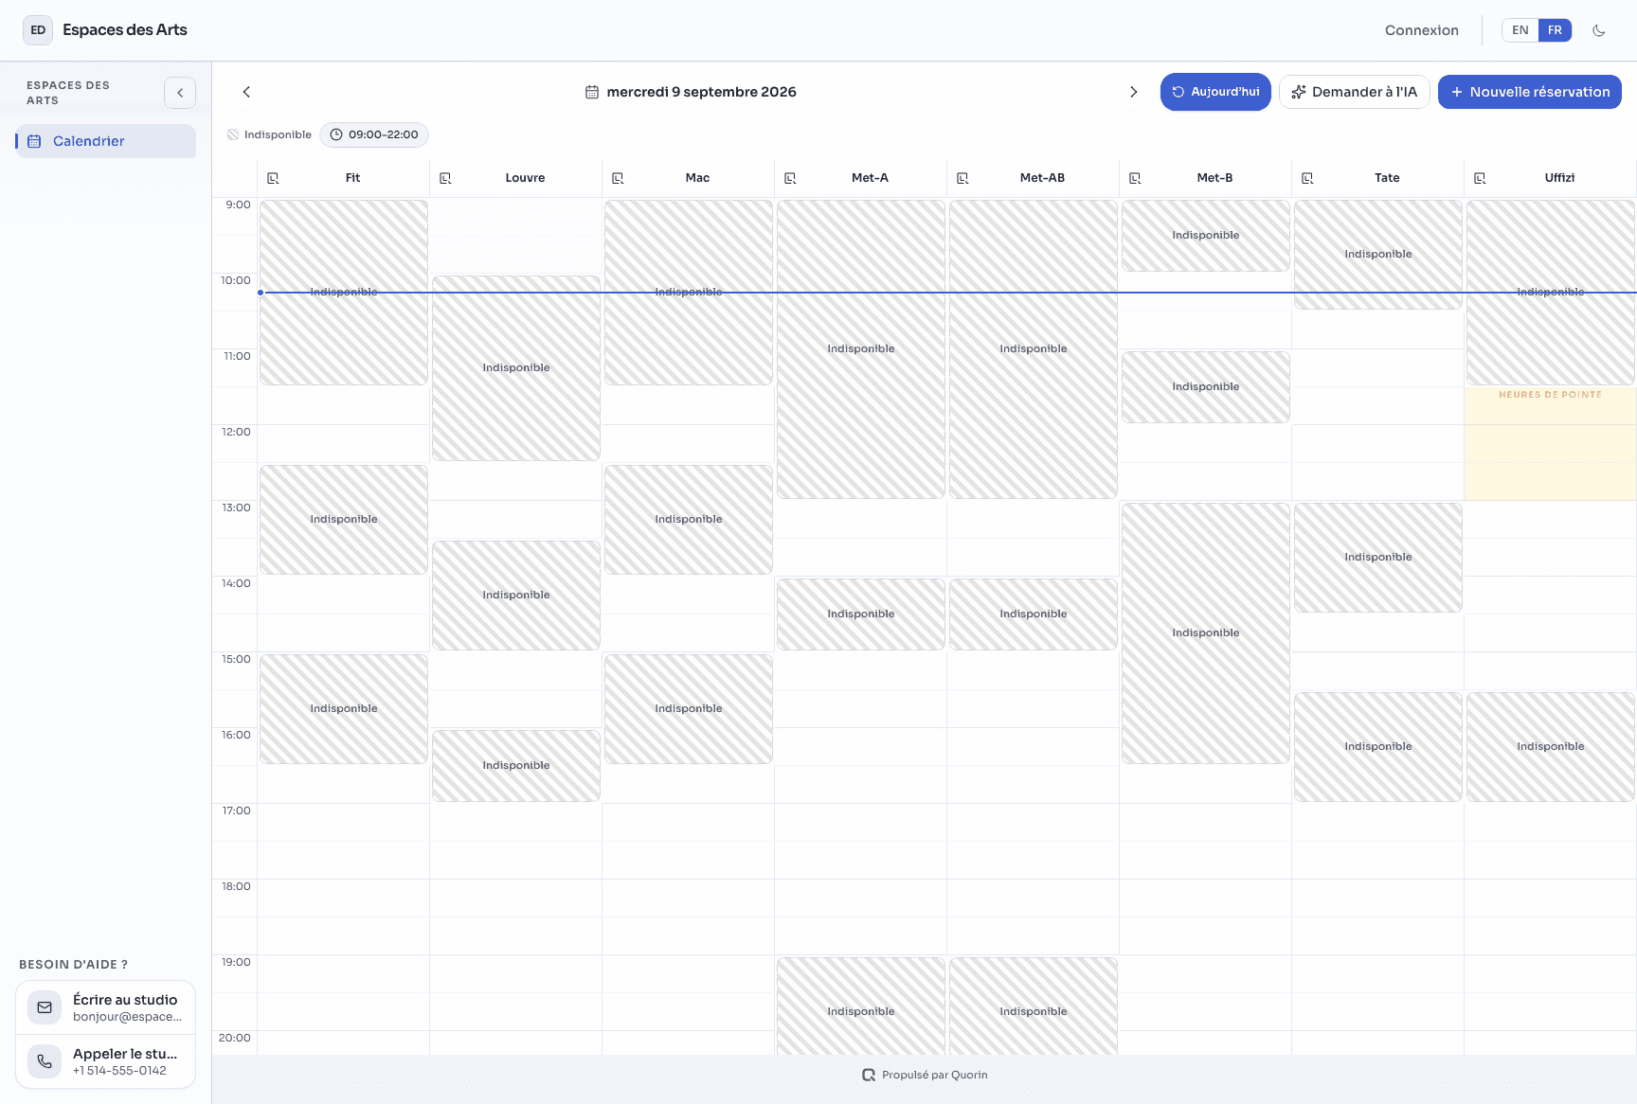Click the Met-B column header name
1637x1104 pixels.
[x=1215, y=178]
